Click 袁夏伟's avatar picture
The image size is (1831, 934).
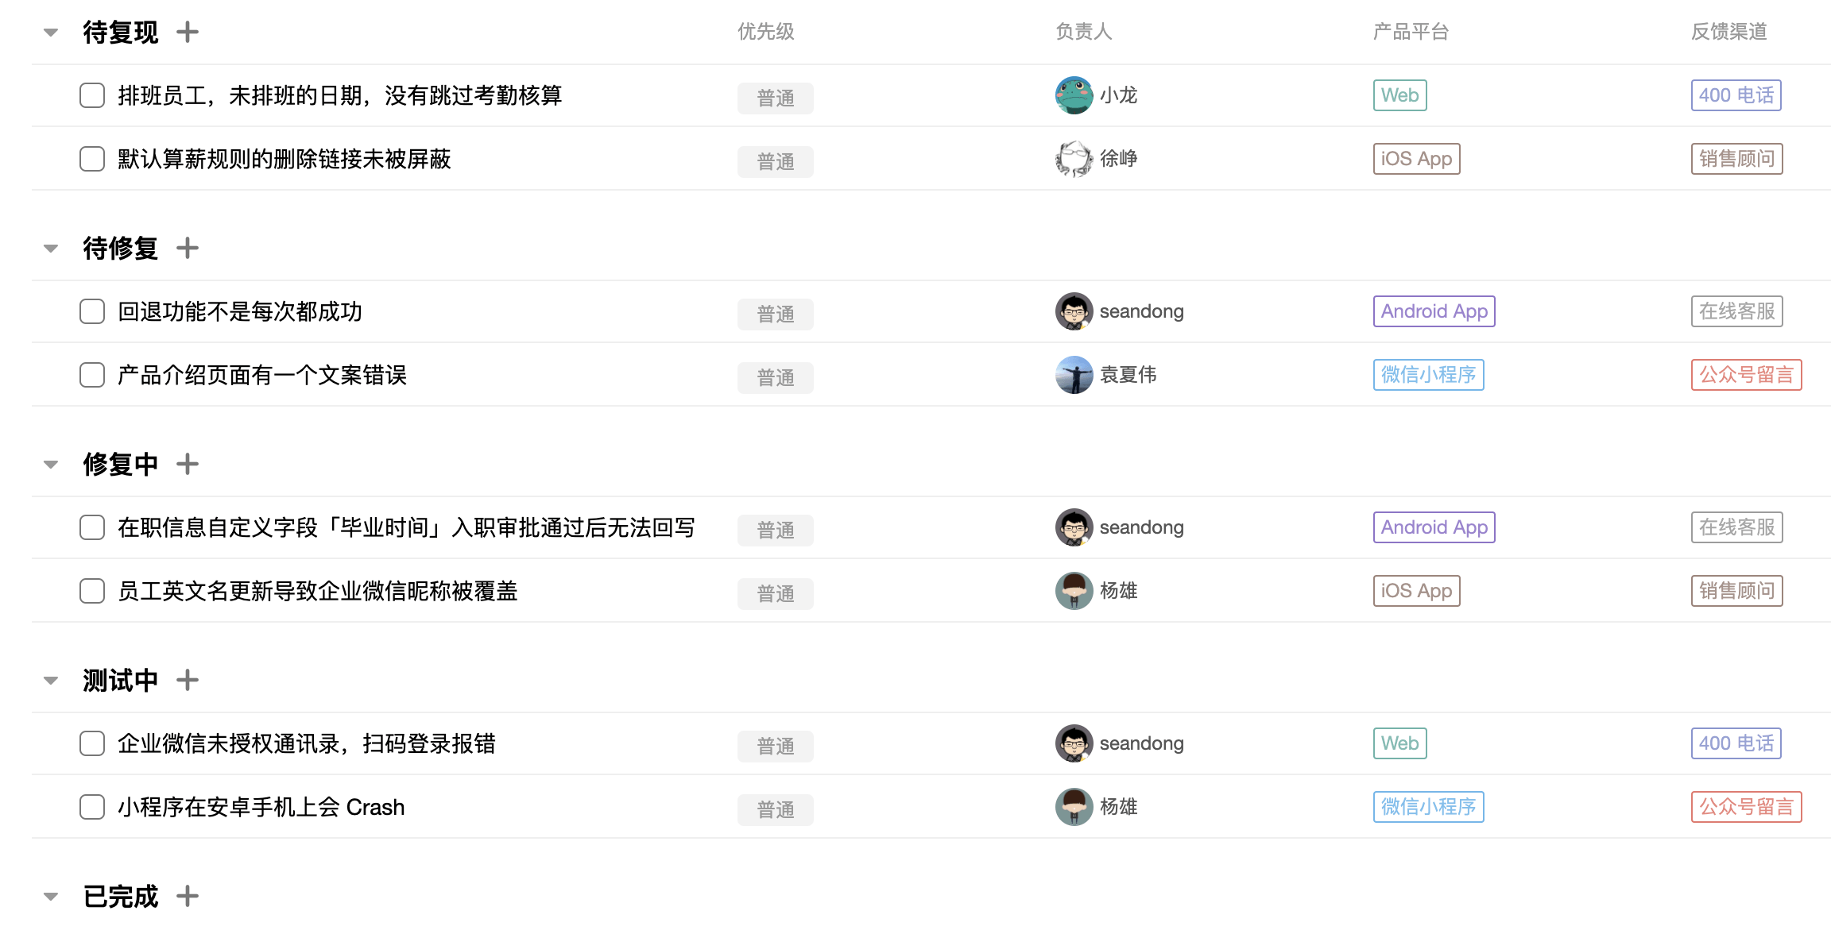[x=1074, y=375]
